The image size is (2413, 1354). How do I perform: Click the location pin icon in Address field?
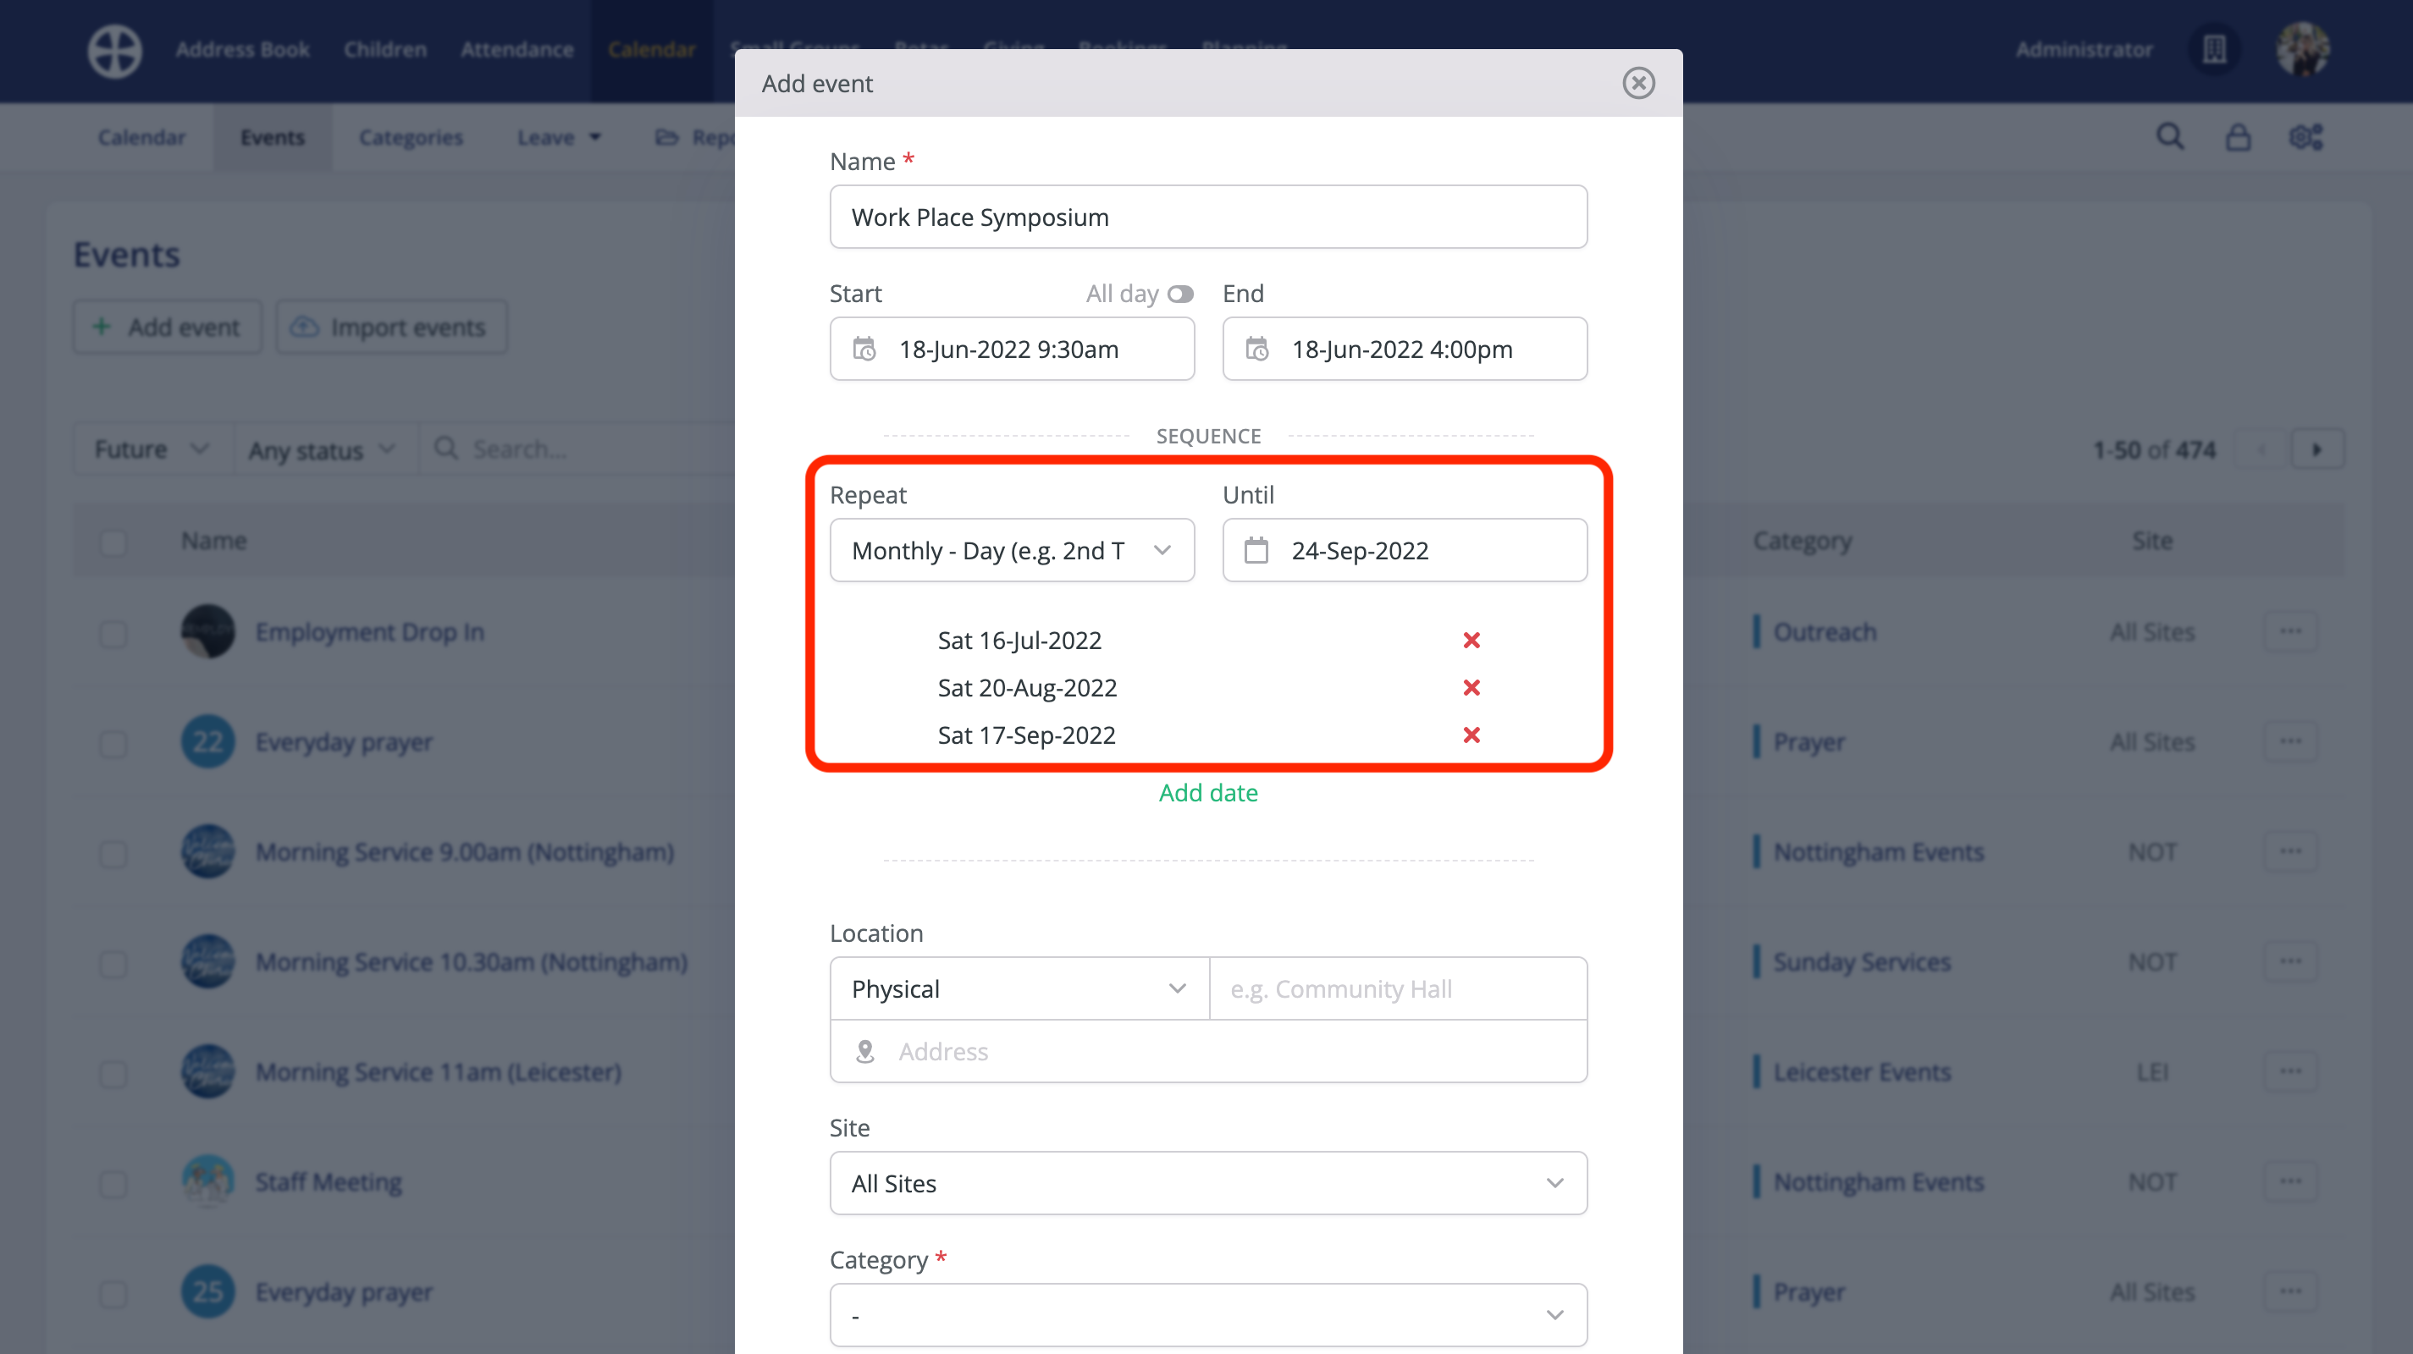(866, 1052)
